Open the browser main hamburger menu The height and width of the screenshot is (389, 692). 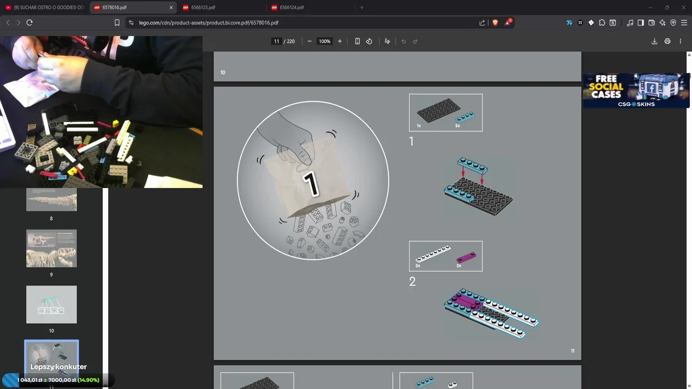pos(684,23)
